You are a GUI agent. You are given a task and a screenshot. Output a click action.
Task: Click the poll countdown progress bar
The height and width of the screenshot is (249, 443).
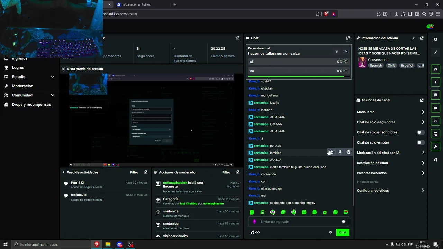tap(299, 77)
